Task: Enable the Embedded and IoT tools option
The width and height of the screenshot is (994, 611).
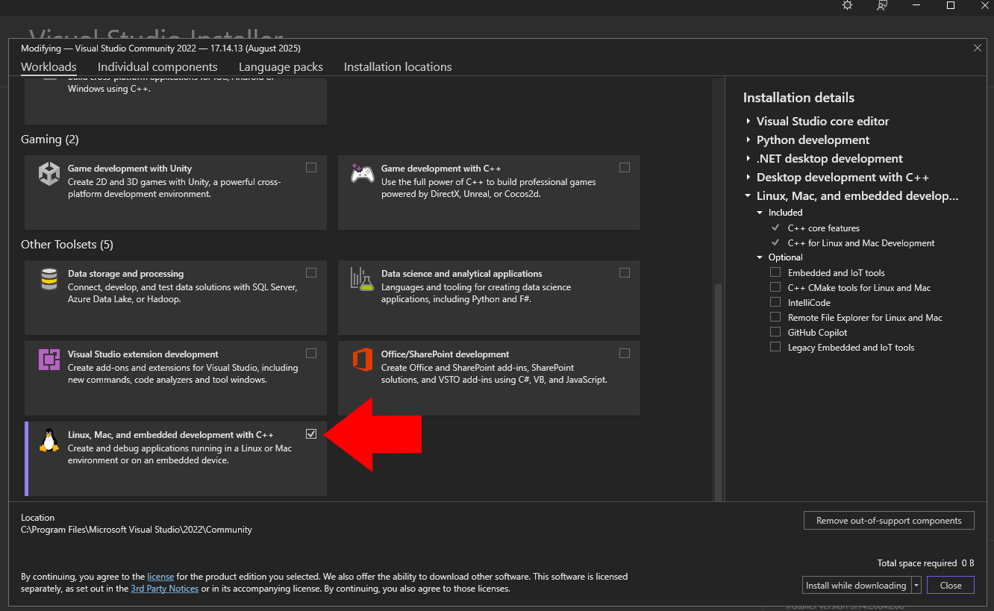Action: point(775,272)
